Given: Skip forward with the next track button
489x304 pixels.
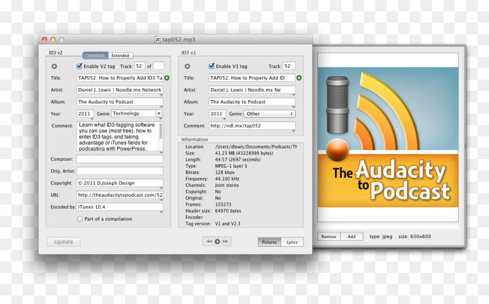Looking at the screenshot, I should pyautogui.click(x=225, y=241).
